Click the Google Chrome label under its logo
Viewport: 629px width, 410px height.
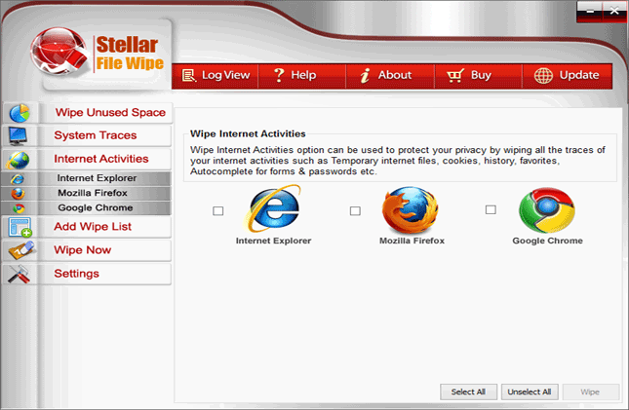(x=547, y=241)
